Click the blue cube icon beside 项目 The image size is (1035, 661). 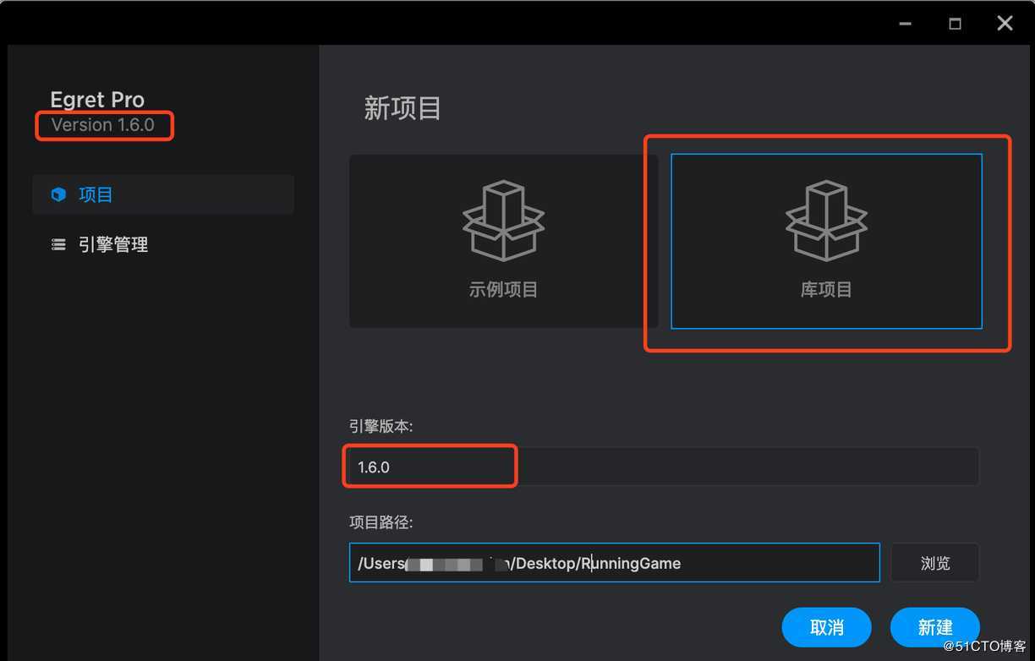tap(58, 194)
